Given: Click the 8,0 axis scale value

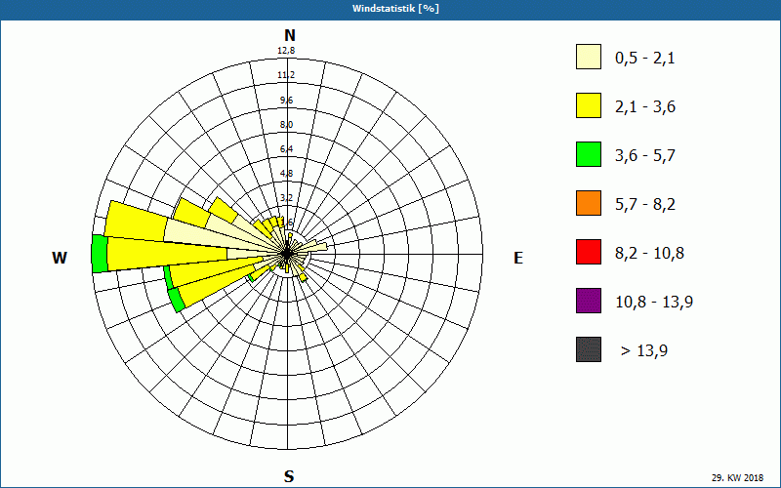Looking at the screenshot, I should pos(286,125).
